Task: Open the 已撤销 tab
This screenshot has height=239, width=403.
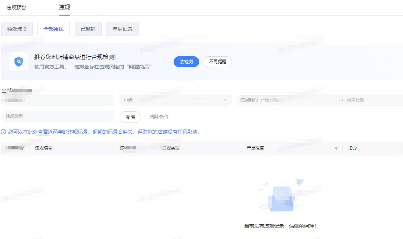Action: point(88,29)
